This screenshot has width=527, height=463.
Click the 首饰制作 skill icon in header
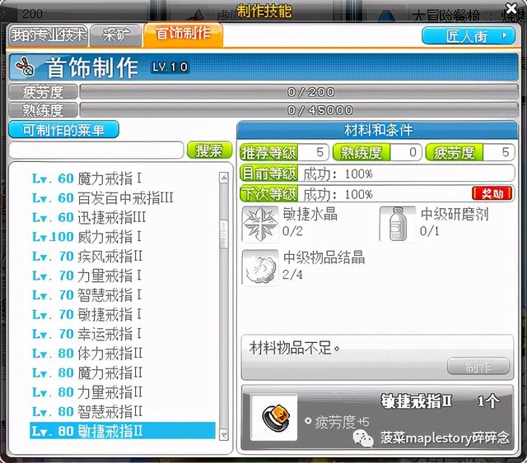click(x=26, y=67)
